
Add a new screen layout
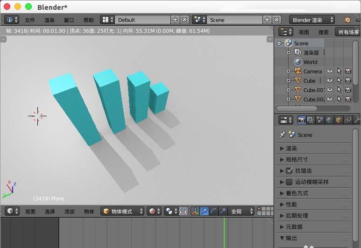tap(175, 20)
